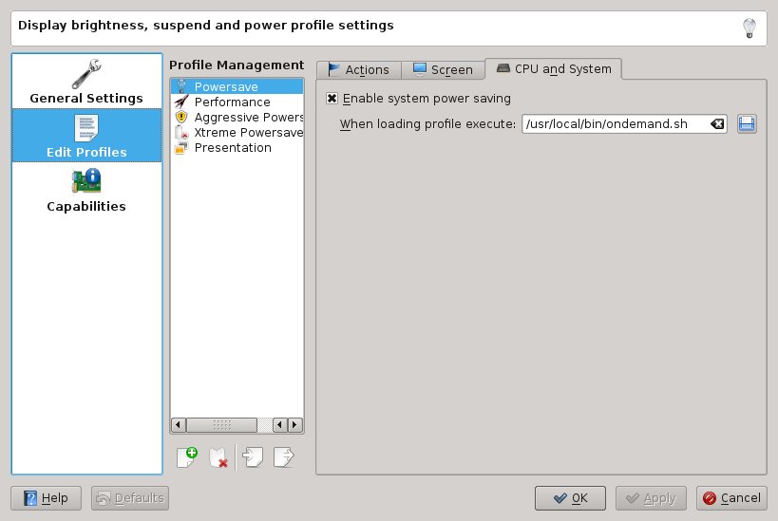Switch to the Actions tab

click(x=358, y=69)
